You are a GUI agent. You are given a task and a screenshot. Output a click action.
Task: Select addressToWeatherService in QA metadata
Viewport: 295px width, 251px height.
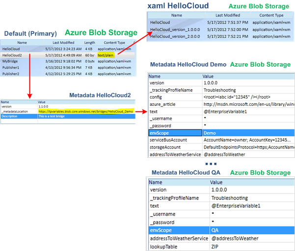221,238
